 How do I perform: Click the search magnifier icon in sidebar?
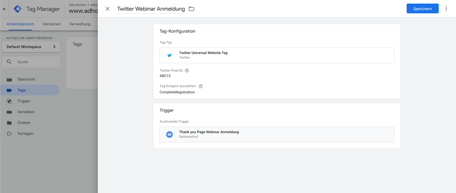point(9,62)
